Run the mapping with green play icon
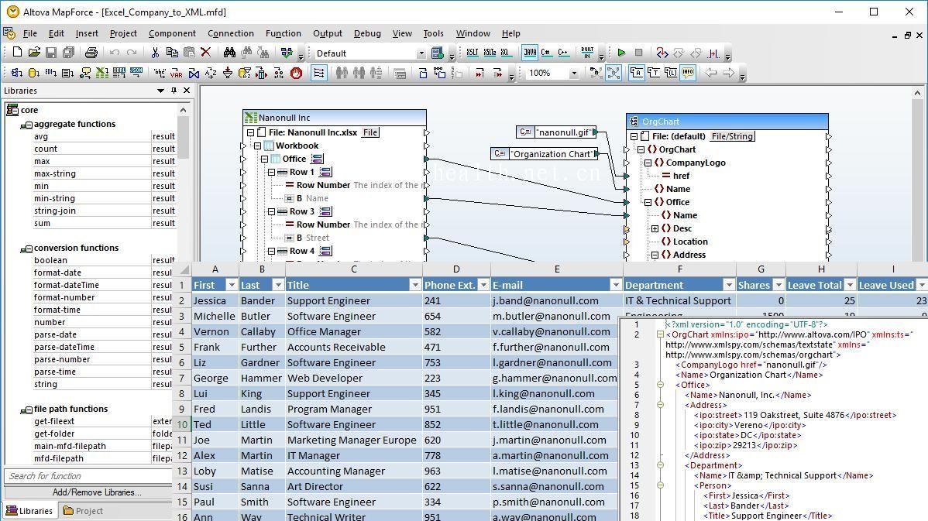This screenshot has width=928, height=521. coord(621,53)
